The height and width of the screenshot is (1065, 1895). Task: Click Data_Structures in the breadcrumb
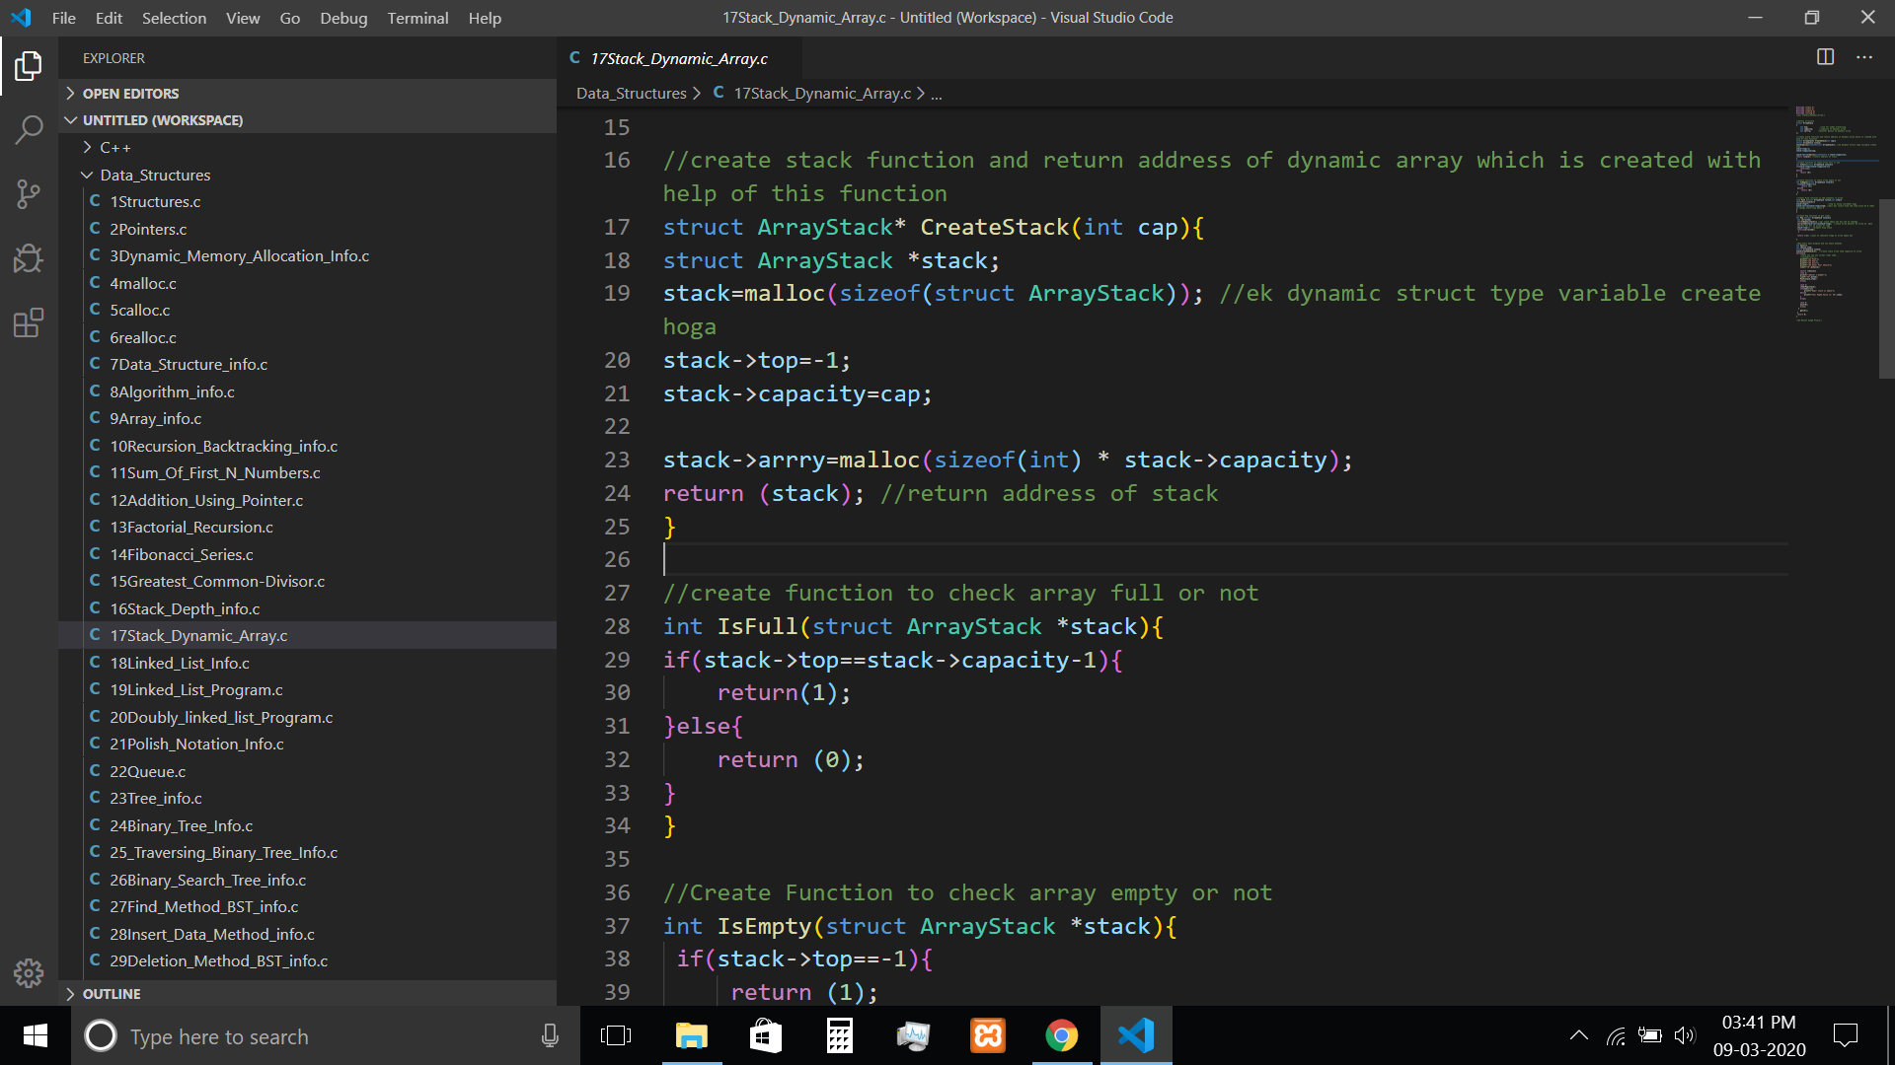tap(631, 93)
